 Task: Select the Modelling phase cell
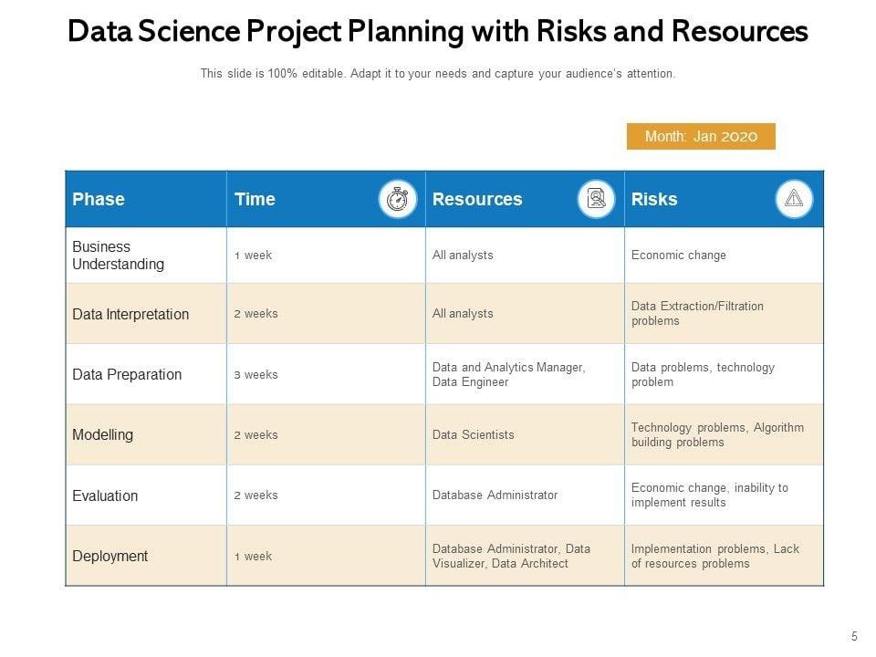click(103, 435)
